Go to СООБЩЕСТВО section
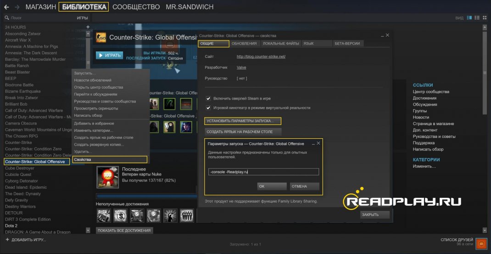The image size is (491, 254). point(136,7)
